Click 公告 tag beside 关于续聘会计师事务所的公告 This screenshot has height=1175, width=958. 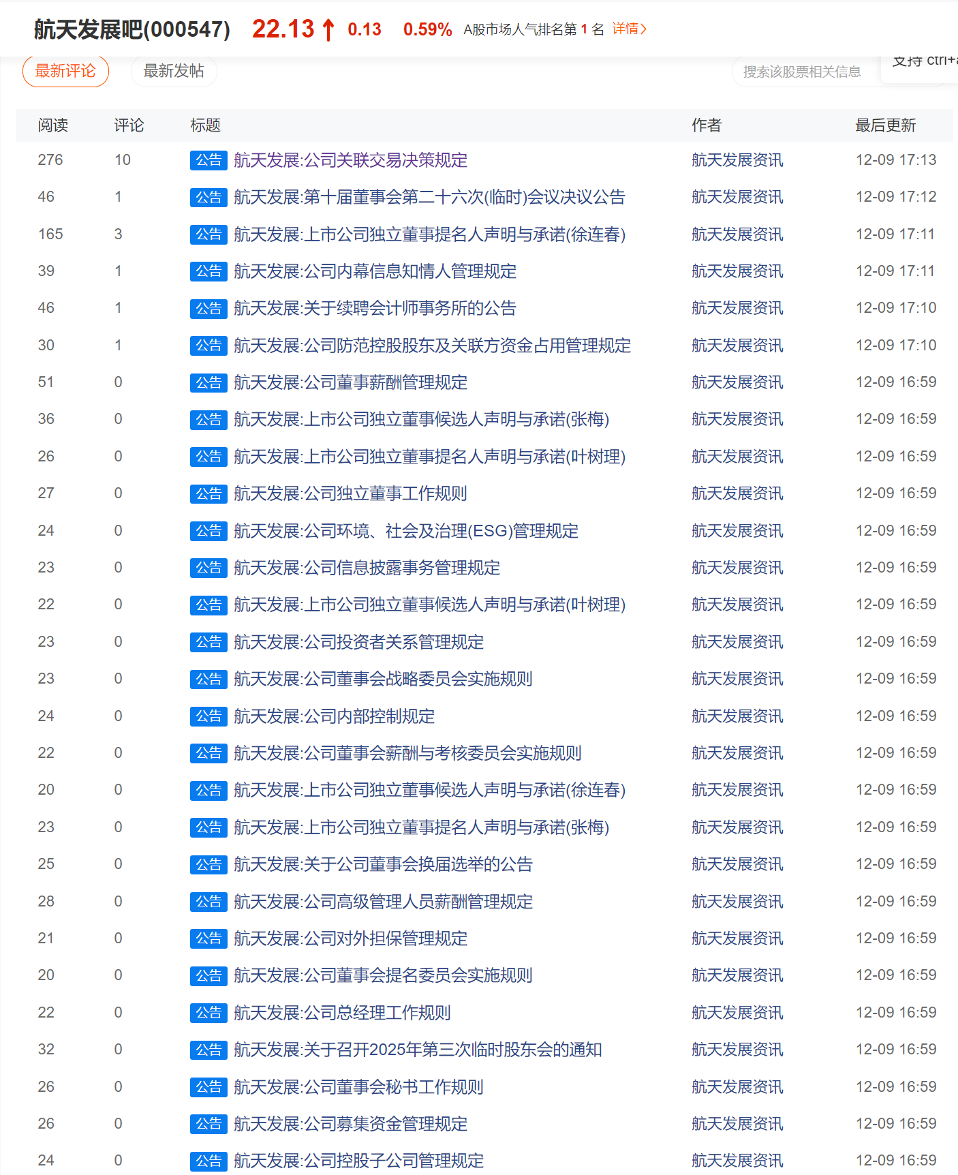coord(208,309)
